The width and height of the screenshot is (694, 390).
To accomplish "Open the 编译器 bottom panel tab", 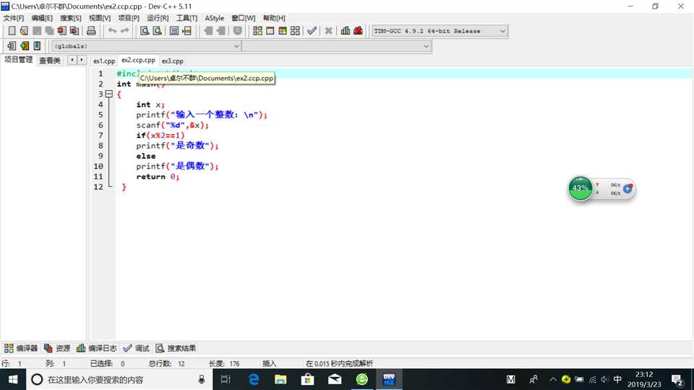I will click(x=21, y=348).
